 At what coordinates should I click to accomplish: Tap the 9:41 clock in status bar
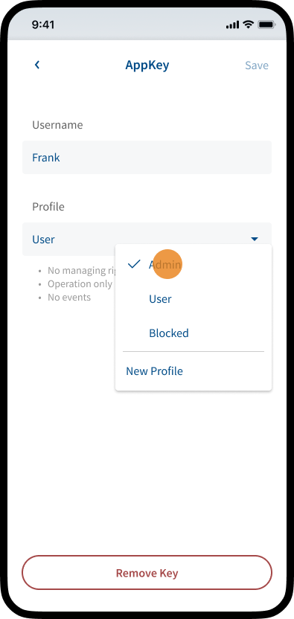tap(43, 25)
